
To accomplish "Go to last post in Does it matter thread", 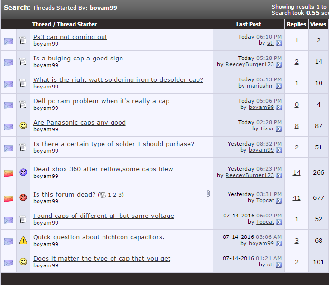I will pos(279,265).
